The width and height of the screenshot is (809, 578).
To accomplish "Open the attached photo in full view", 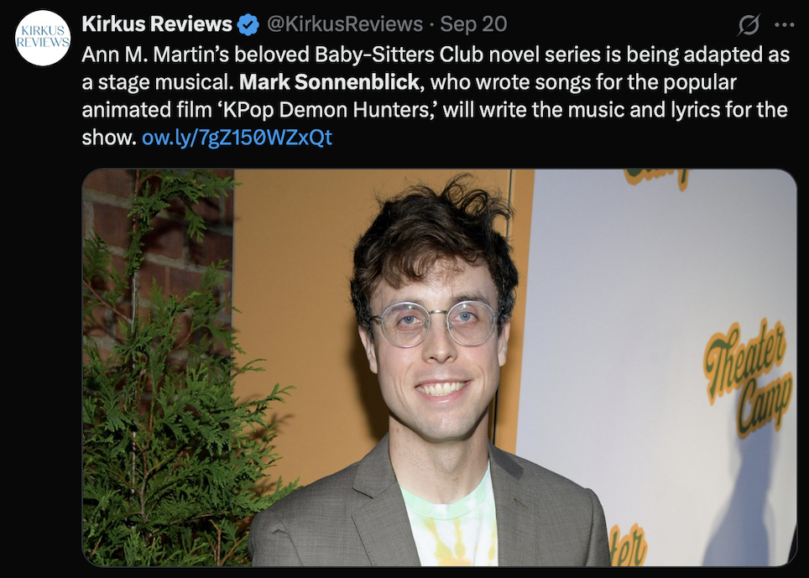I will pyautogui.click(x=440, y=367).
